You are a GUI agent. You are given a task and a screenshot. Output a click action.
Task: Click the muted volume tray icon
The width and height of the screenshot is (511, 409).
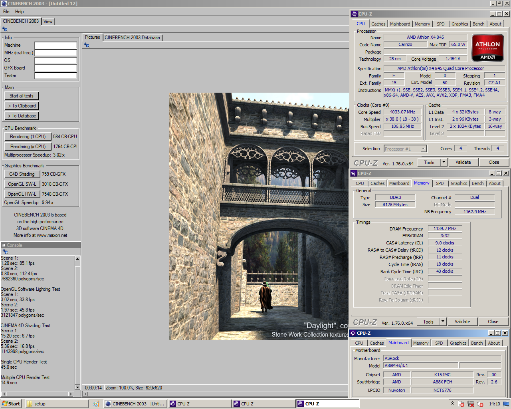point(480,404)
